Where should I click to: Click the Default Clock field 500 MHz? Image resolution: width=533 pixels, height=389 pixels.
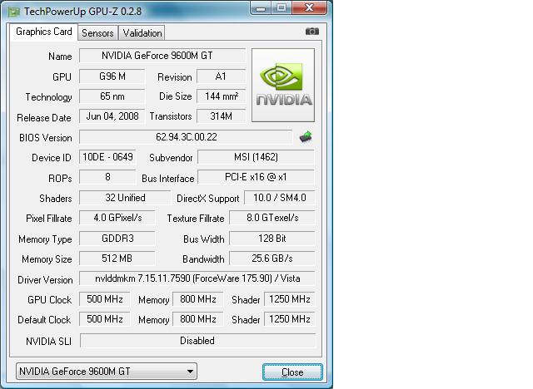click(x=105, y=319)
